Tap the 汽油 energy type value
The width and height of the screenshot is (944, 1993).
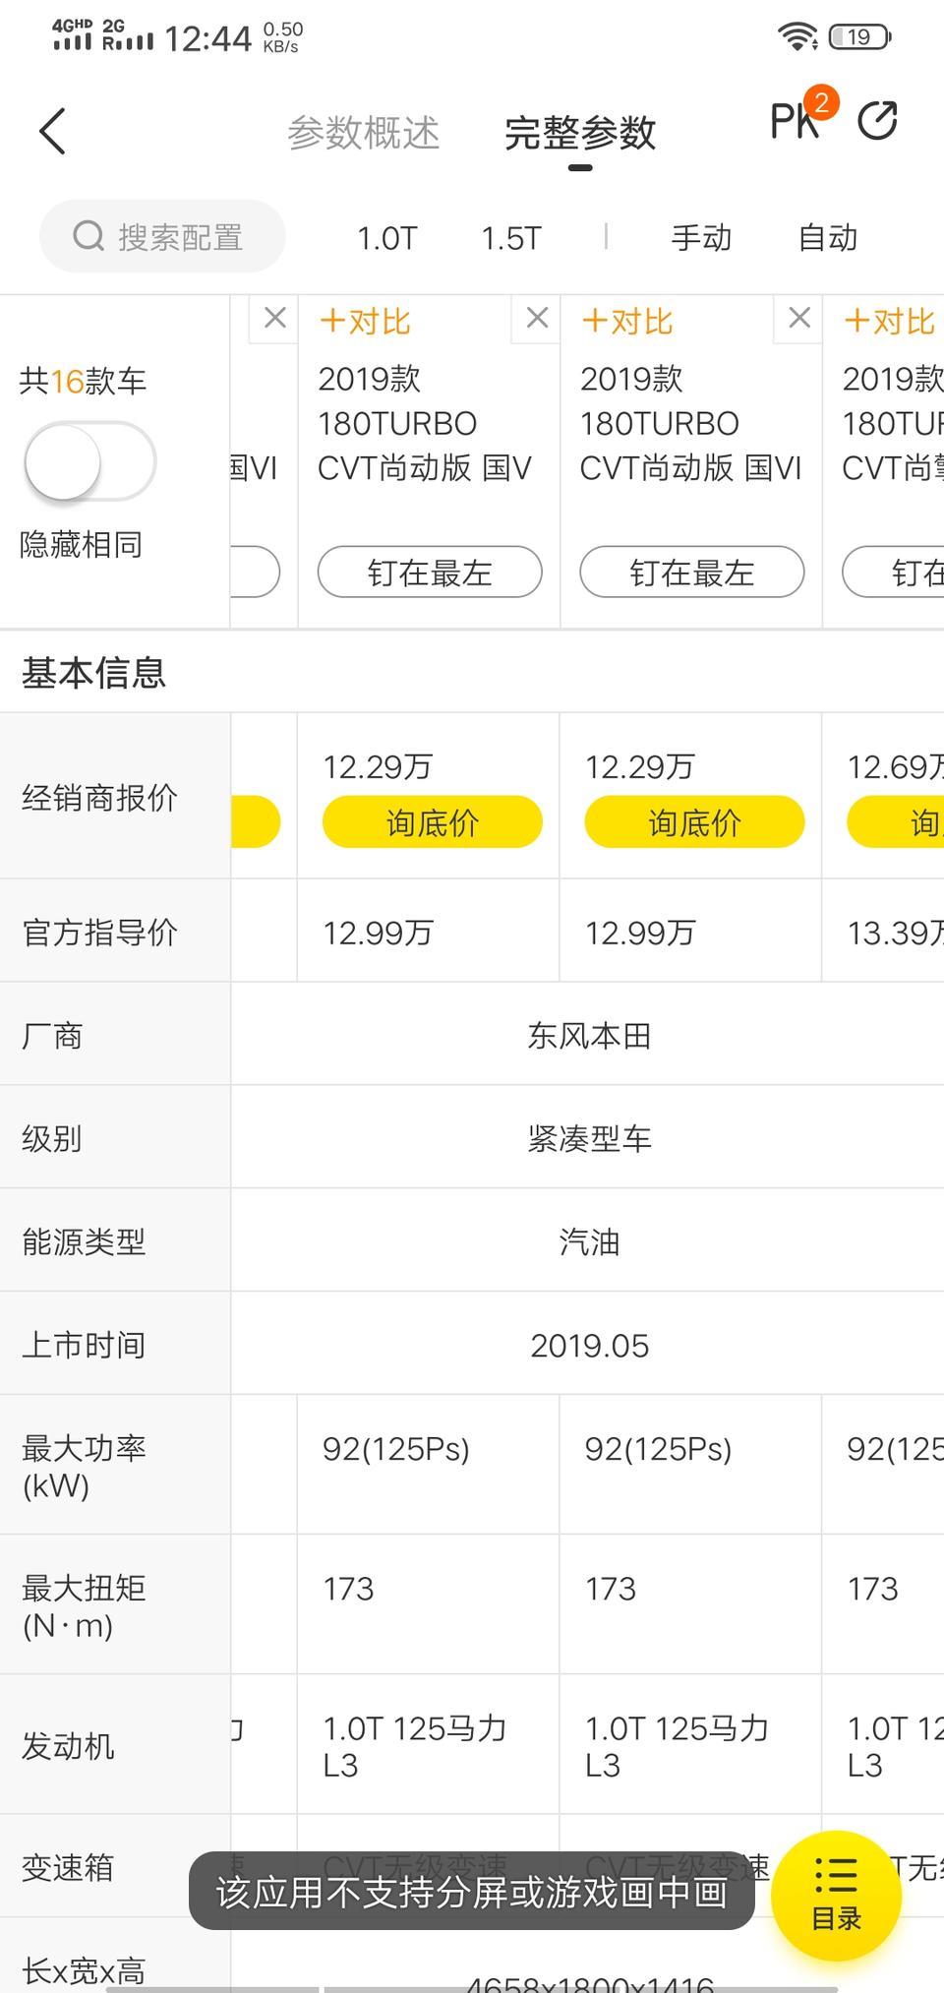pyautogui.click(x=589, y=1242)
